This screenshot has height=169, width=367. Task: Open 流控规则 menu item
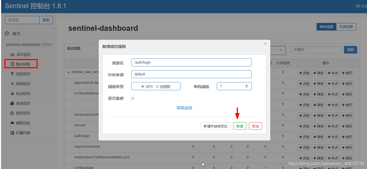point(23,74)
